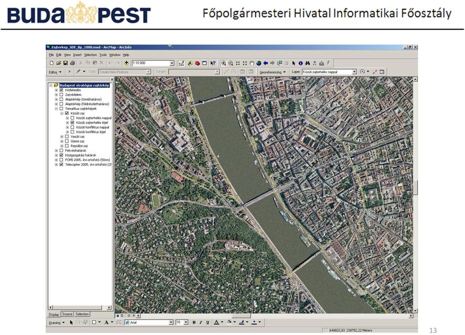Viewport: 465px width, 335px height.
Task: Open the Editor Toolbar pencil icon
Action: point(182,63)
